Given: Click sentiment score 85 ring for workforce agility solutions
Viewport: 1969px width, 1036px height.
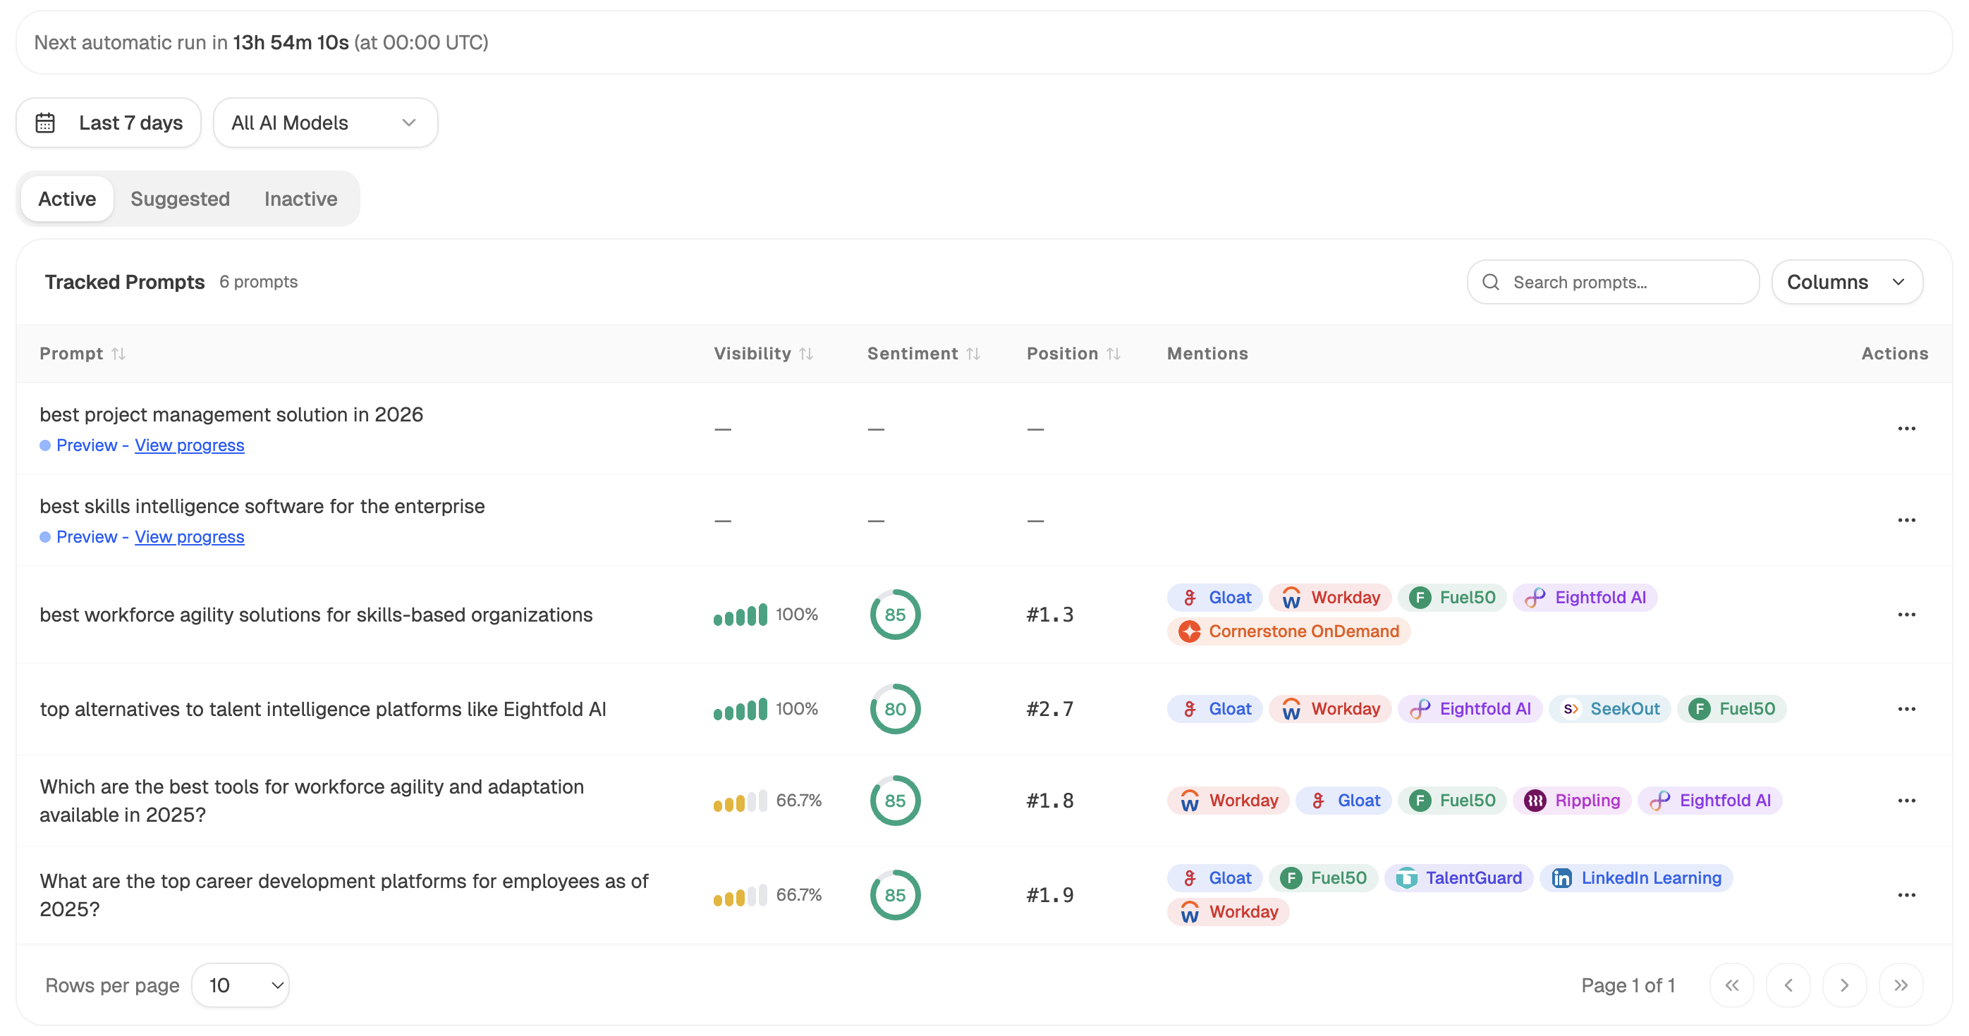Looking at the screenshot, I should [x=895, y=615].
